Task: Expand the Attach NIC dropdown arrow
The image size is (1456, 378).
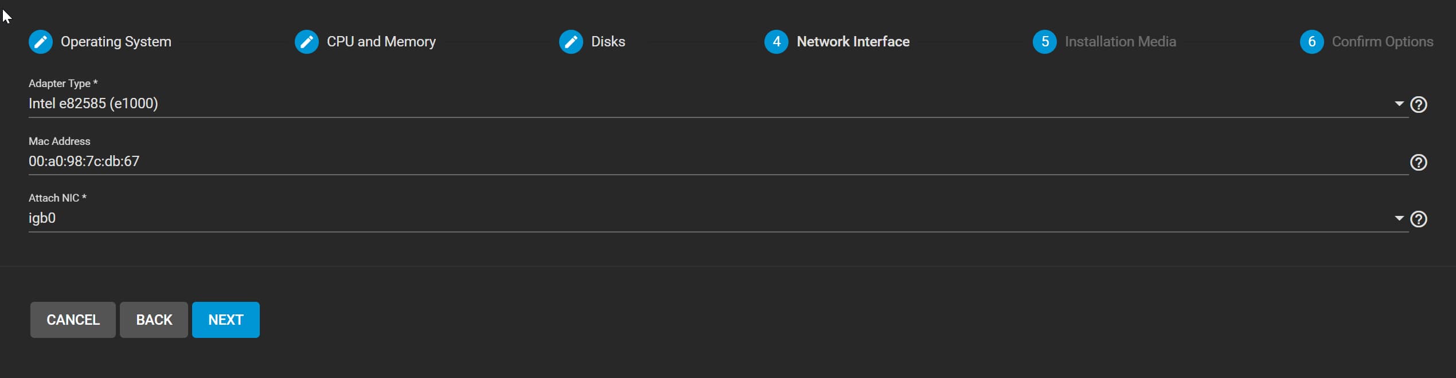Action: (x=1399, y=218)
